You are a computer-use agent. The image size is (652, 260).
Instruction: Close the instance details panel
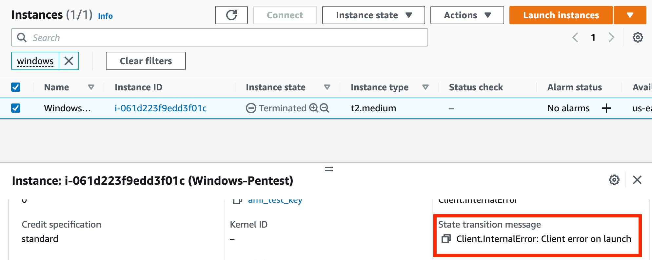point(637,180)
